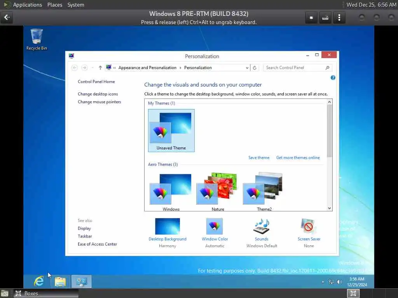Maximize the Personalization window
Screen dimensions: 398x298
pos(317,55)
